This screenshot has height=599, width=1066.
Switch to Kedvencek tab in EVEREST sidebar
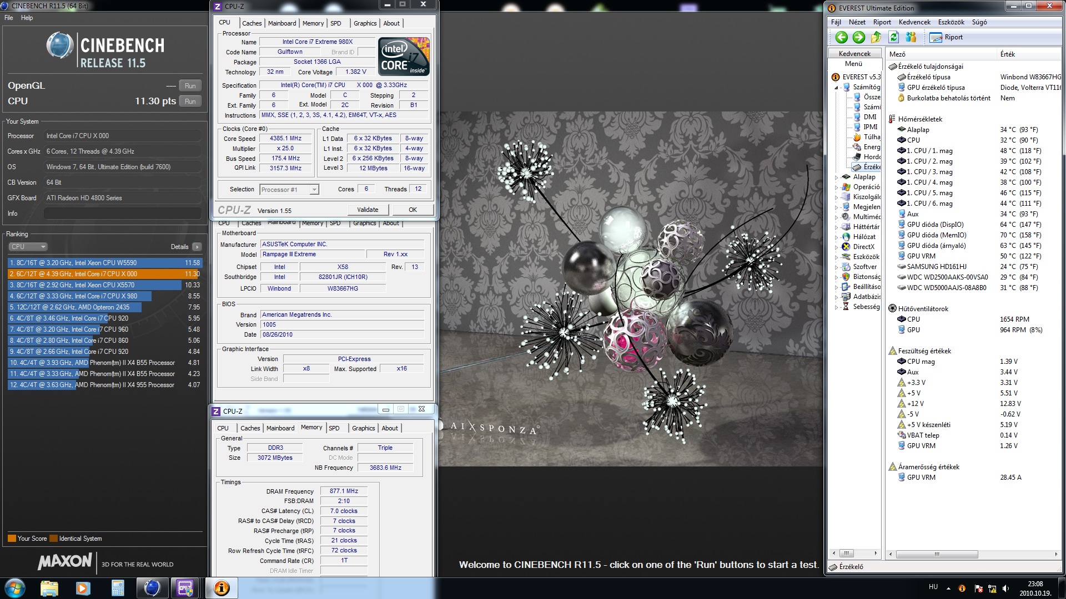point(854,54)
